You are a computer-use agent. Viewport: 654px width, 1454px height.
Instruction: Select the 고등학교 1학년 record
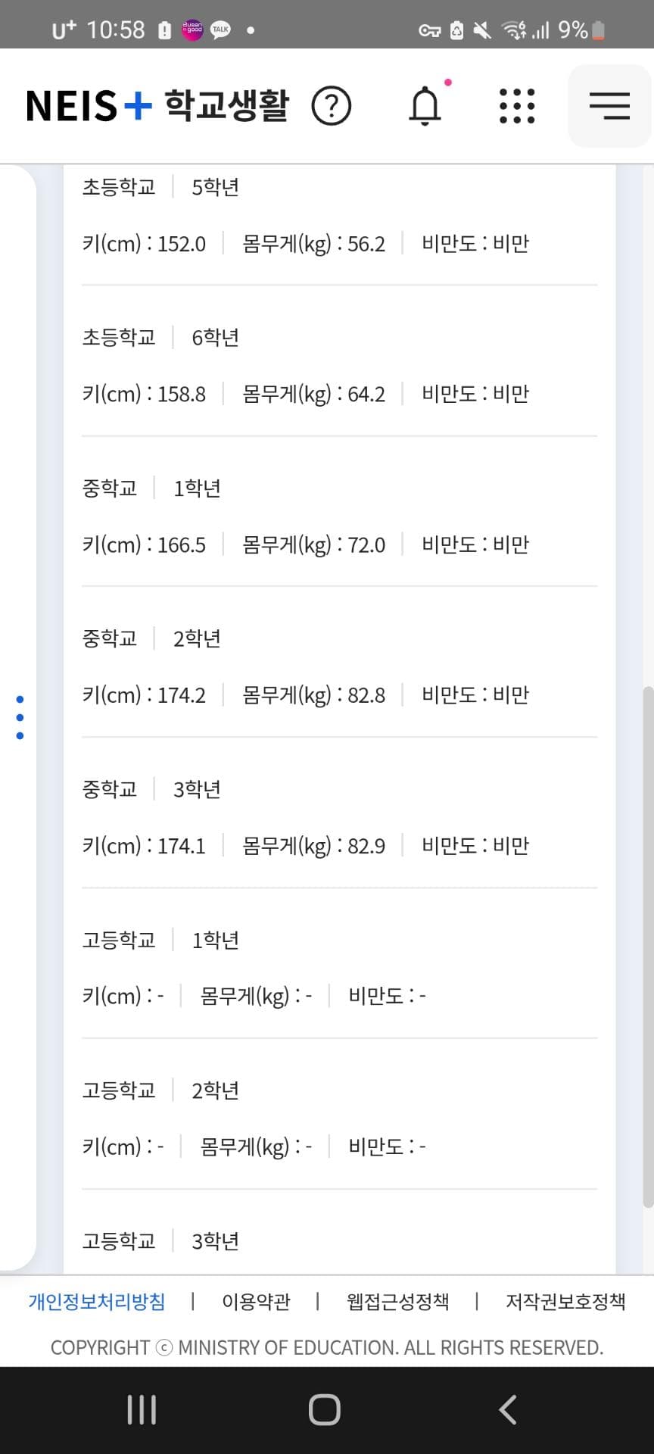tap(339, 968)
